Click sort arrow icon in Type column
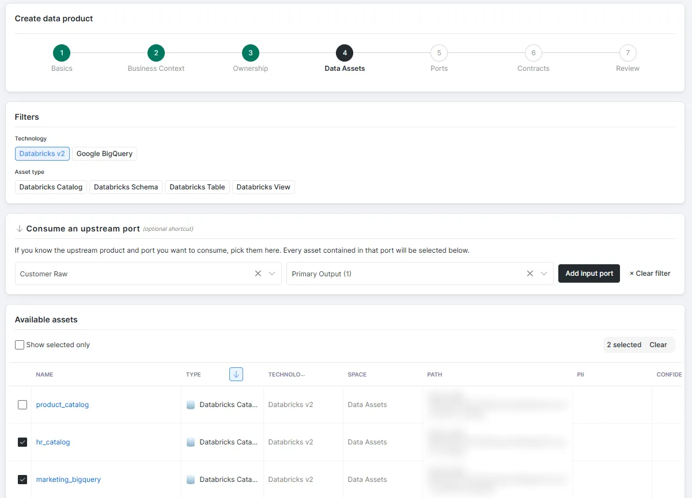The width and height of the screenshot is (692, 498). [x=236, y=374]
